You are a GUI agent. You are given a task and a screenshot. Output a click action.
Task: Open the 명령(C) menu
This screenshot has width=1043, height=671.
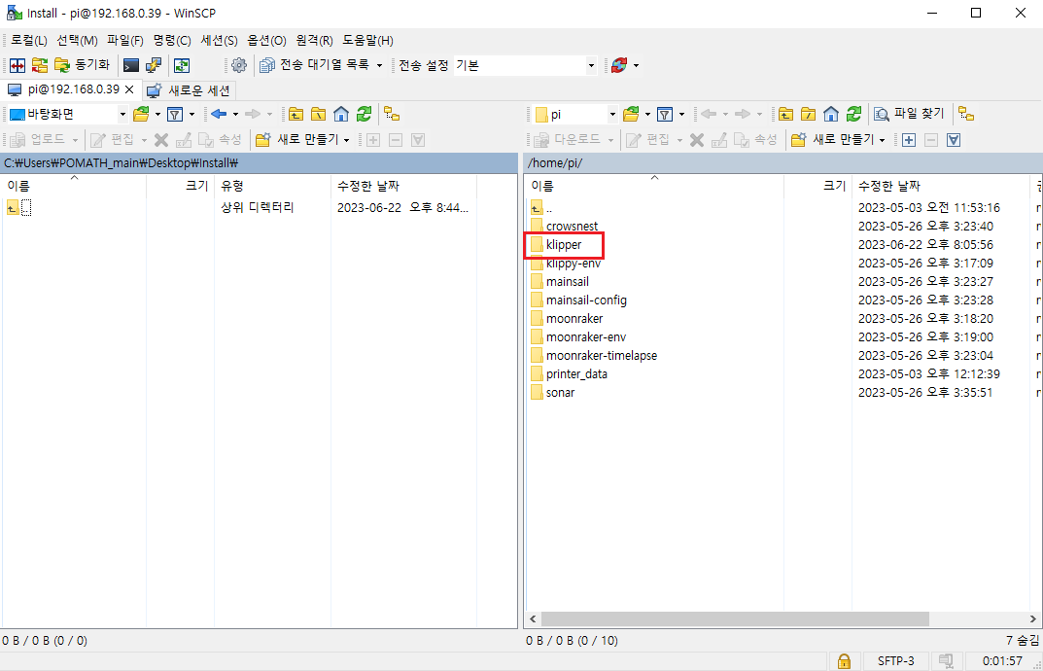point(172,41)
